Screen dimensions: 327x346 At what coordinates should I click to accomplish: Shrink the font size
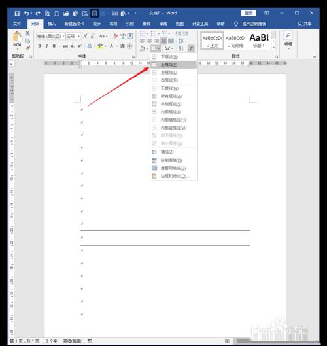coord(92,36)
